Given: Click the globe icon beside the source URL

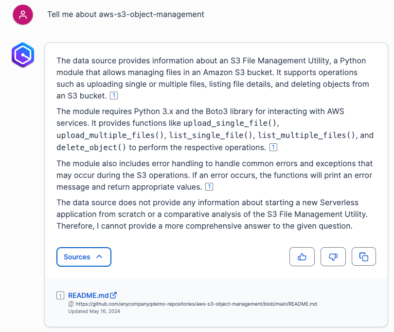Looking at the screenshot, I should click(x=71, y=304).
